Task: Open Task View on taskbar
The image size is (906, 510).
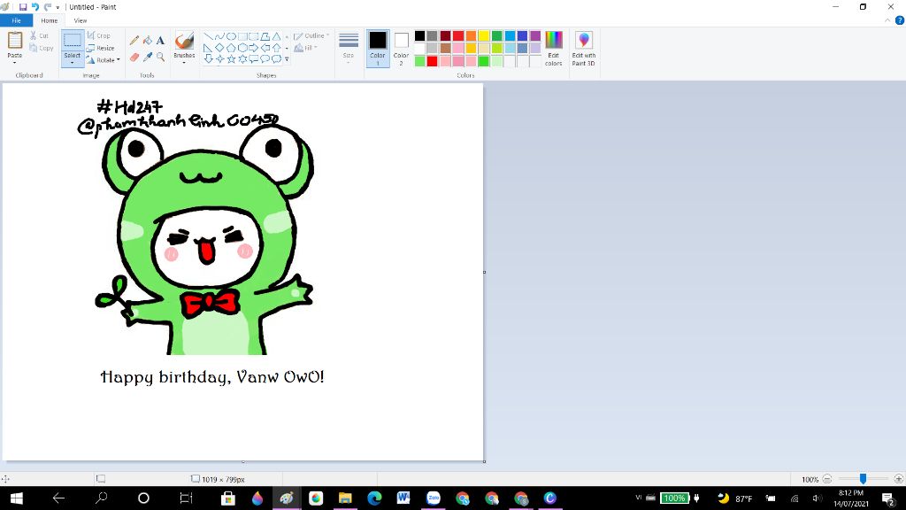Action: click(186, 498)
